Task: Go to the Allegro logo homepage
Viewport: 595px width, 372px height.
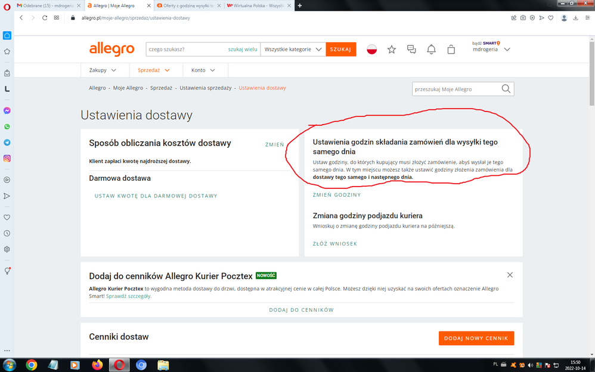Action: (x=112, y=49)
